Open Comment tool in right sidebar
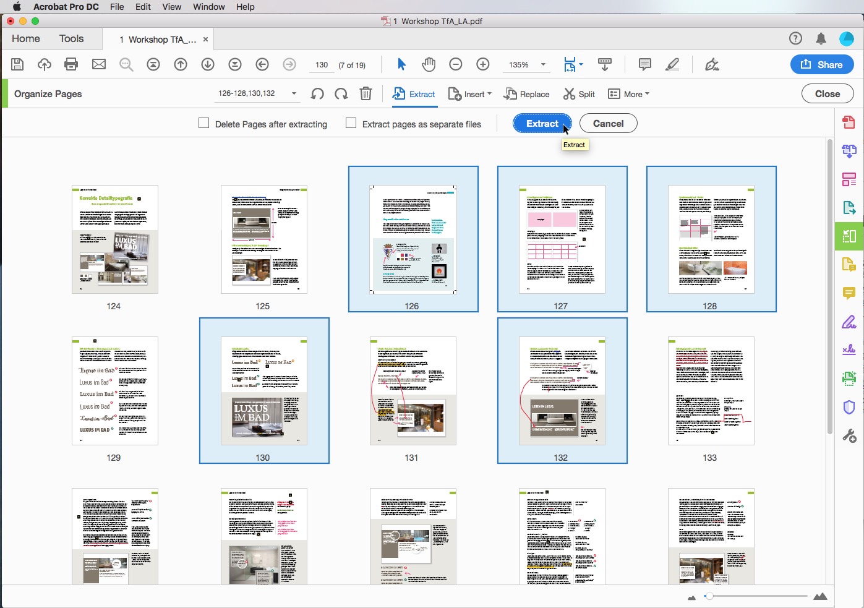The height and width of the screenshot is (608, 864). (x=849, y=293)
